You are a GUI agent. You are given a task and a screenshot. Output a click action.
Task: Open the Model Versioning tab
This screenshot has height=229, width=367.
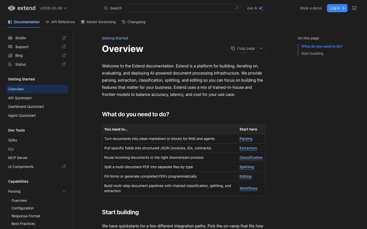click(98, 22)
